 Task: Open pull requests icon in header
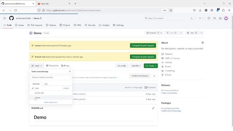214,18
